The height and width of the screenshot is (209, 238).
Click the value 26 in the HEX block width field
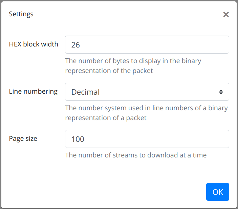click(75, 45)
